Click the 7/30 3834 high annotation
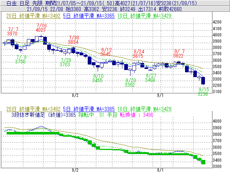Screen dimensions: 230x175 [x=73, y=40]
